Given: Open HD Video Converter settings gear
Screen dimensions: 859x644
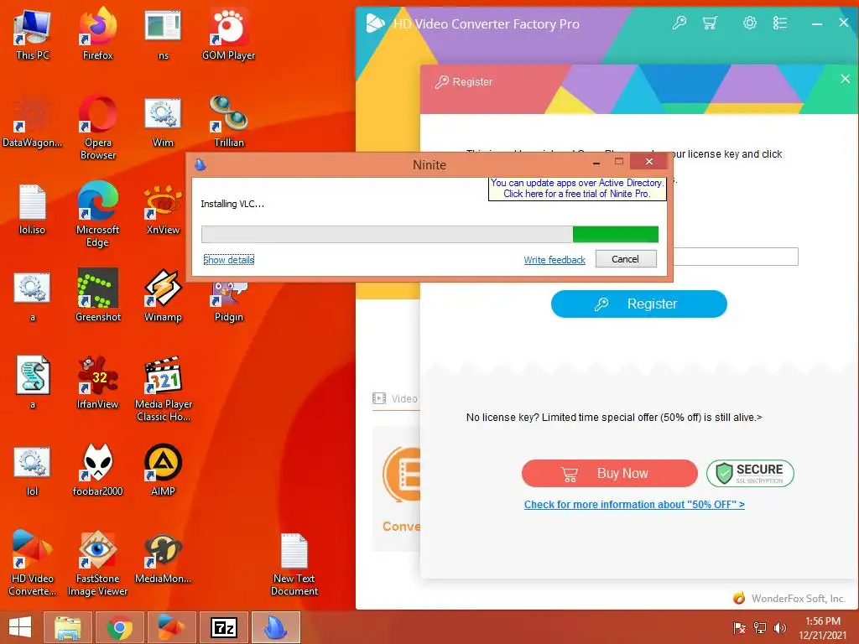Looking at the screenshot, I should point(749,23).
